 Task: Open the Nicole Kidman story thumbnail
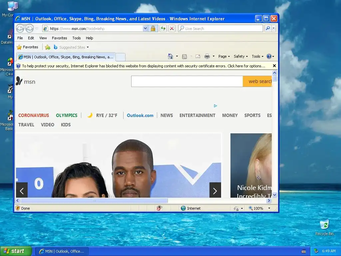[251, 165]
